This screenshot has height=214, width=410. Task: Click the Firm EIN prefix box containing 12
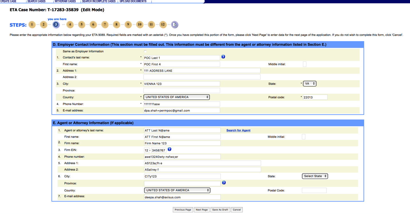click(146, 150)
